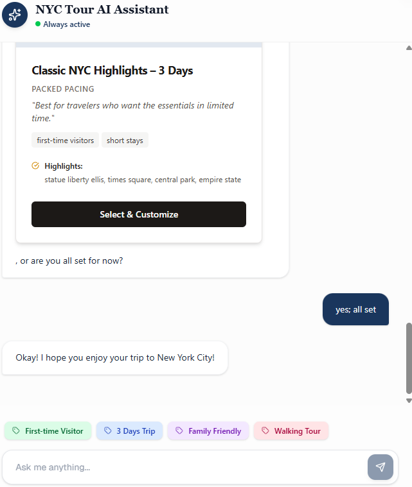Click the green Always active status dot

coord(38,24)
